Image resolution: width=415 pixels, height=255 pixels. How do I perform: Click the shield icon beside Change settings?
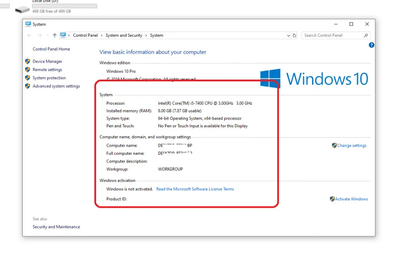[x=335, y=145]
